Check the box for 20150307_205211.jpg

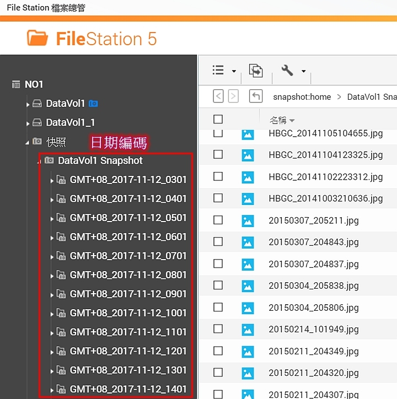tap(218, 220)
